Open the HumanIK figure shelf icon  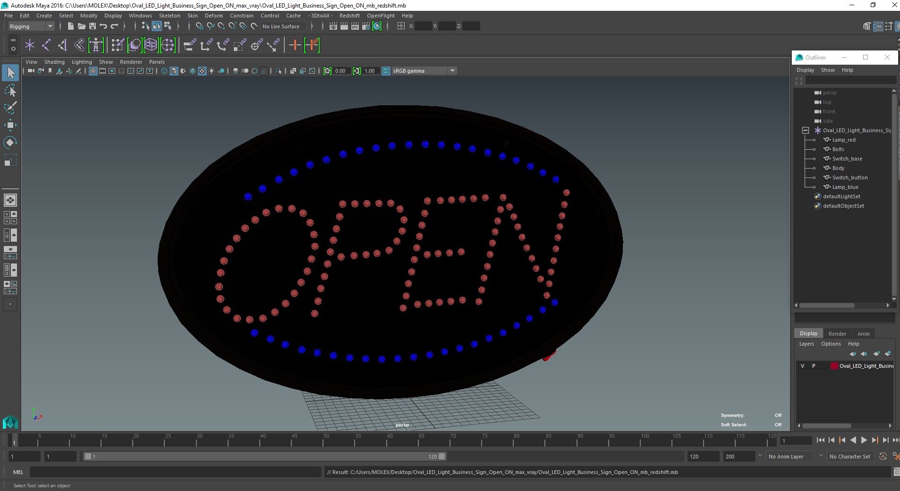(x=96, y=45)
